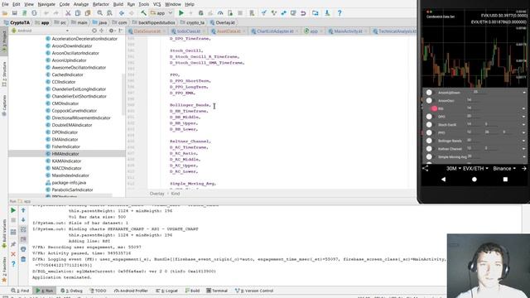Switch to the ChartListAdapter.kt editor tab

pyautogui.click(x=275, y=31)
